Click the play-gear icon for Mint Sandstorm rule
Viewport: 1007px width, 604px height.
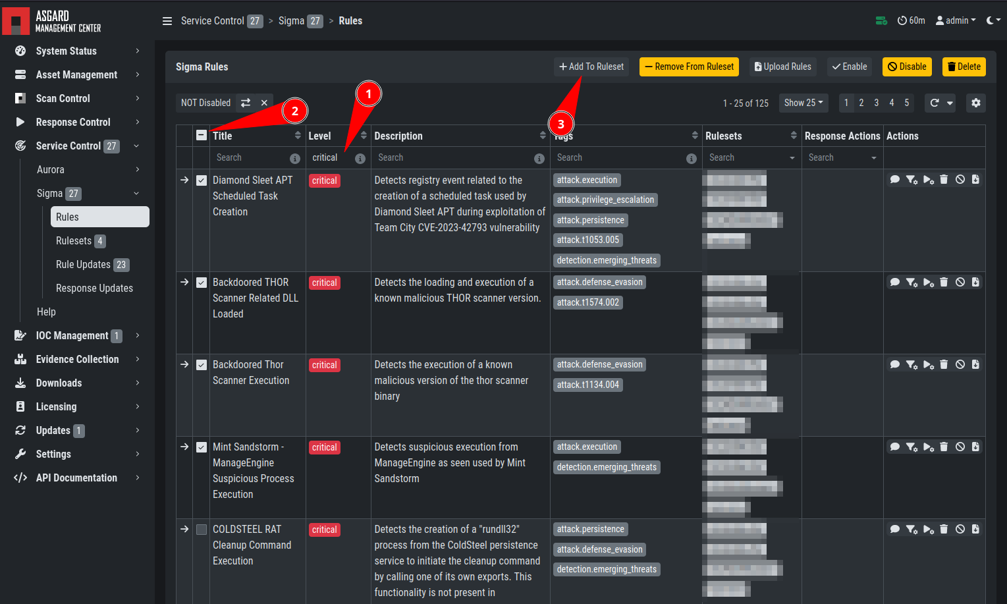pyautogui.click(x=929, y=447)
